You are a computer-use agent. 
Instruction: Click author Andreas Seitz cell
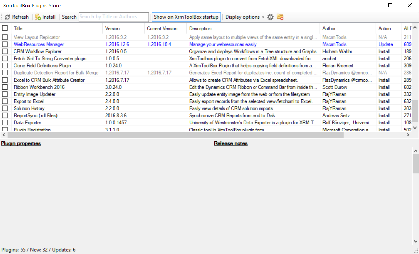coord(336,115)
